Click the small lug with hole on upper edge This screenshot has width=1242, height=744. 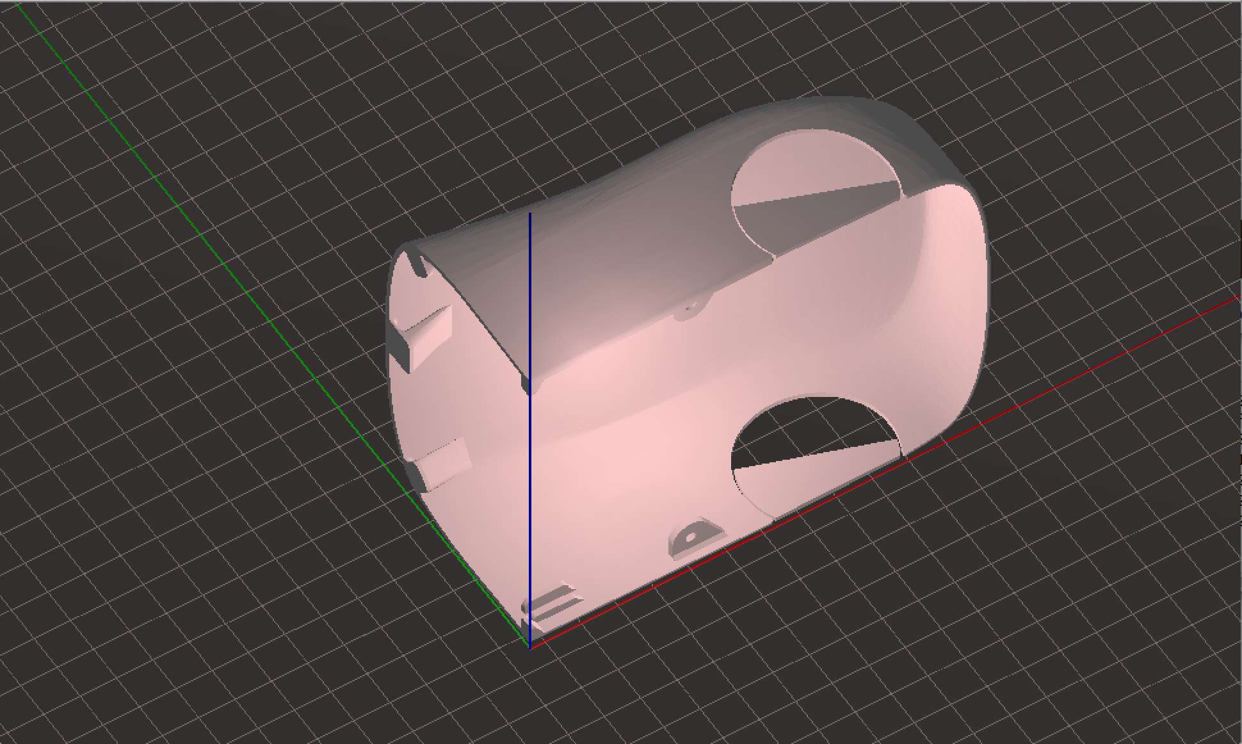point(691,308)
